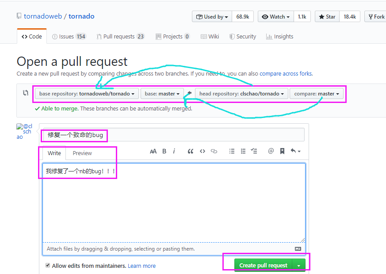Open saved replies arrow menu
The height and width of the screenshot is (274, 386).
296,151
